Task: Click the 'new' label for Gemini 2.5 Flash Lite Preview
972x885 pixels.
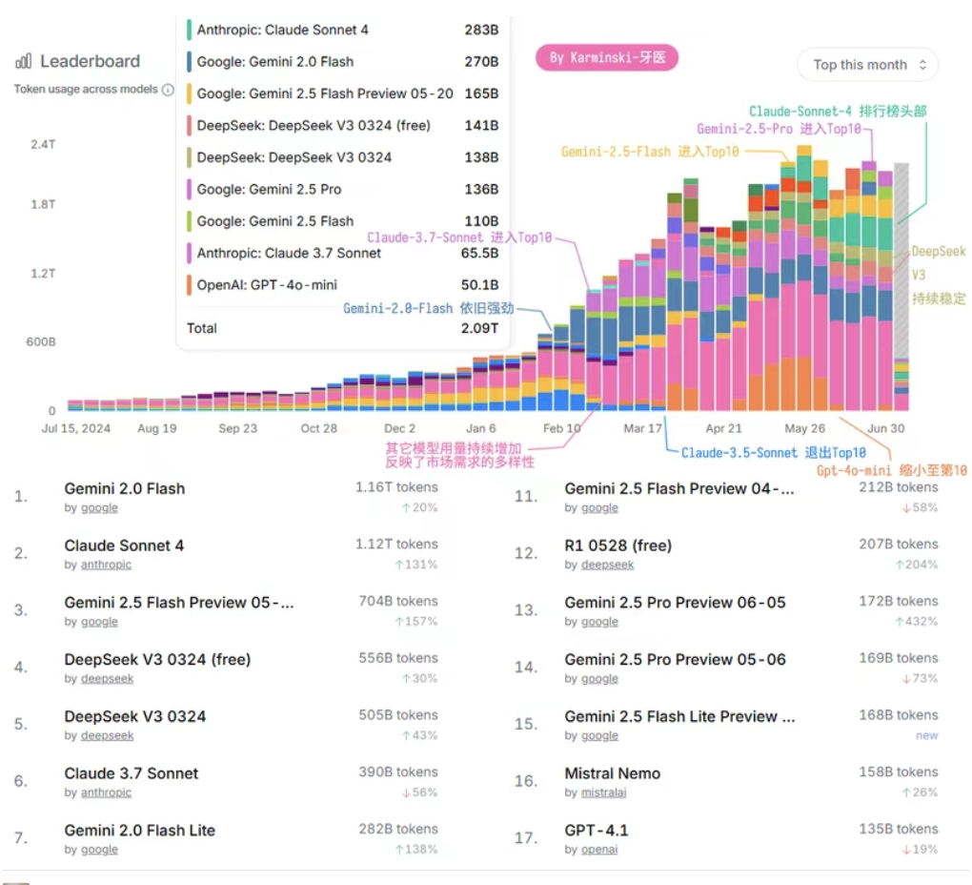Action: 927,735
